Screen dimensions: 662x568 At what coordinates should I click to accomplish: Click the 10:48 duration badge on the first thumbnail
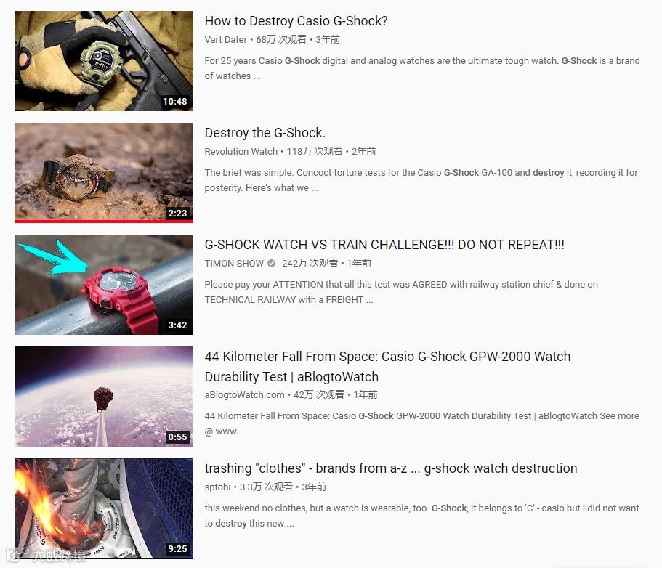pyautogui.click(x=175, y=101)
